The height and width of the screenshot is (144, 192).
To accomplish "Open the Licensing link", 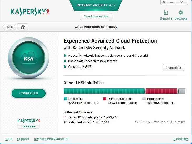I will (181, 139).
